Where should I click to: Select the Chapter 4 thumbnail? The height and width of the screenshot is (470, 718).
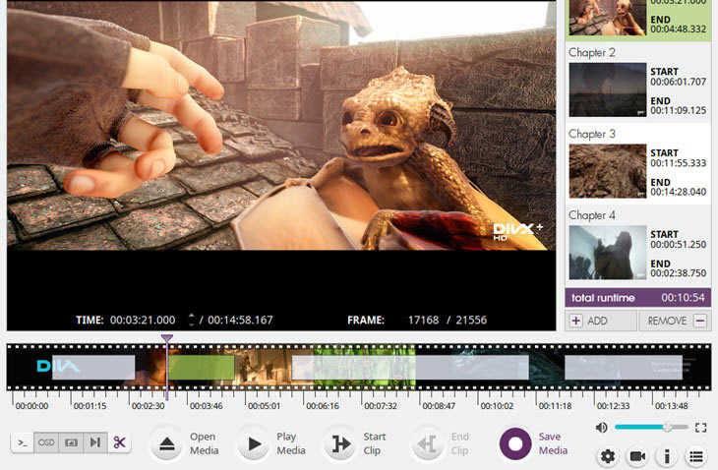coord(608,252)
